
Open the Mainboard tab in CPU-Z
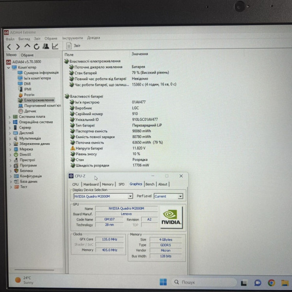tap(91, 184)
